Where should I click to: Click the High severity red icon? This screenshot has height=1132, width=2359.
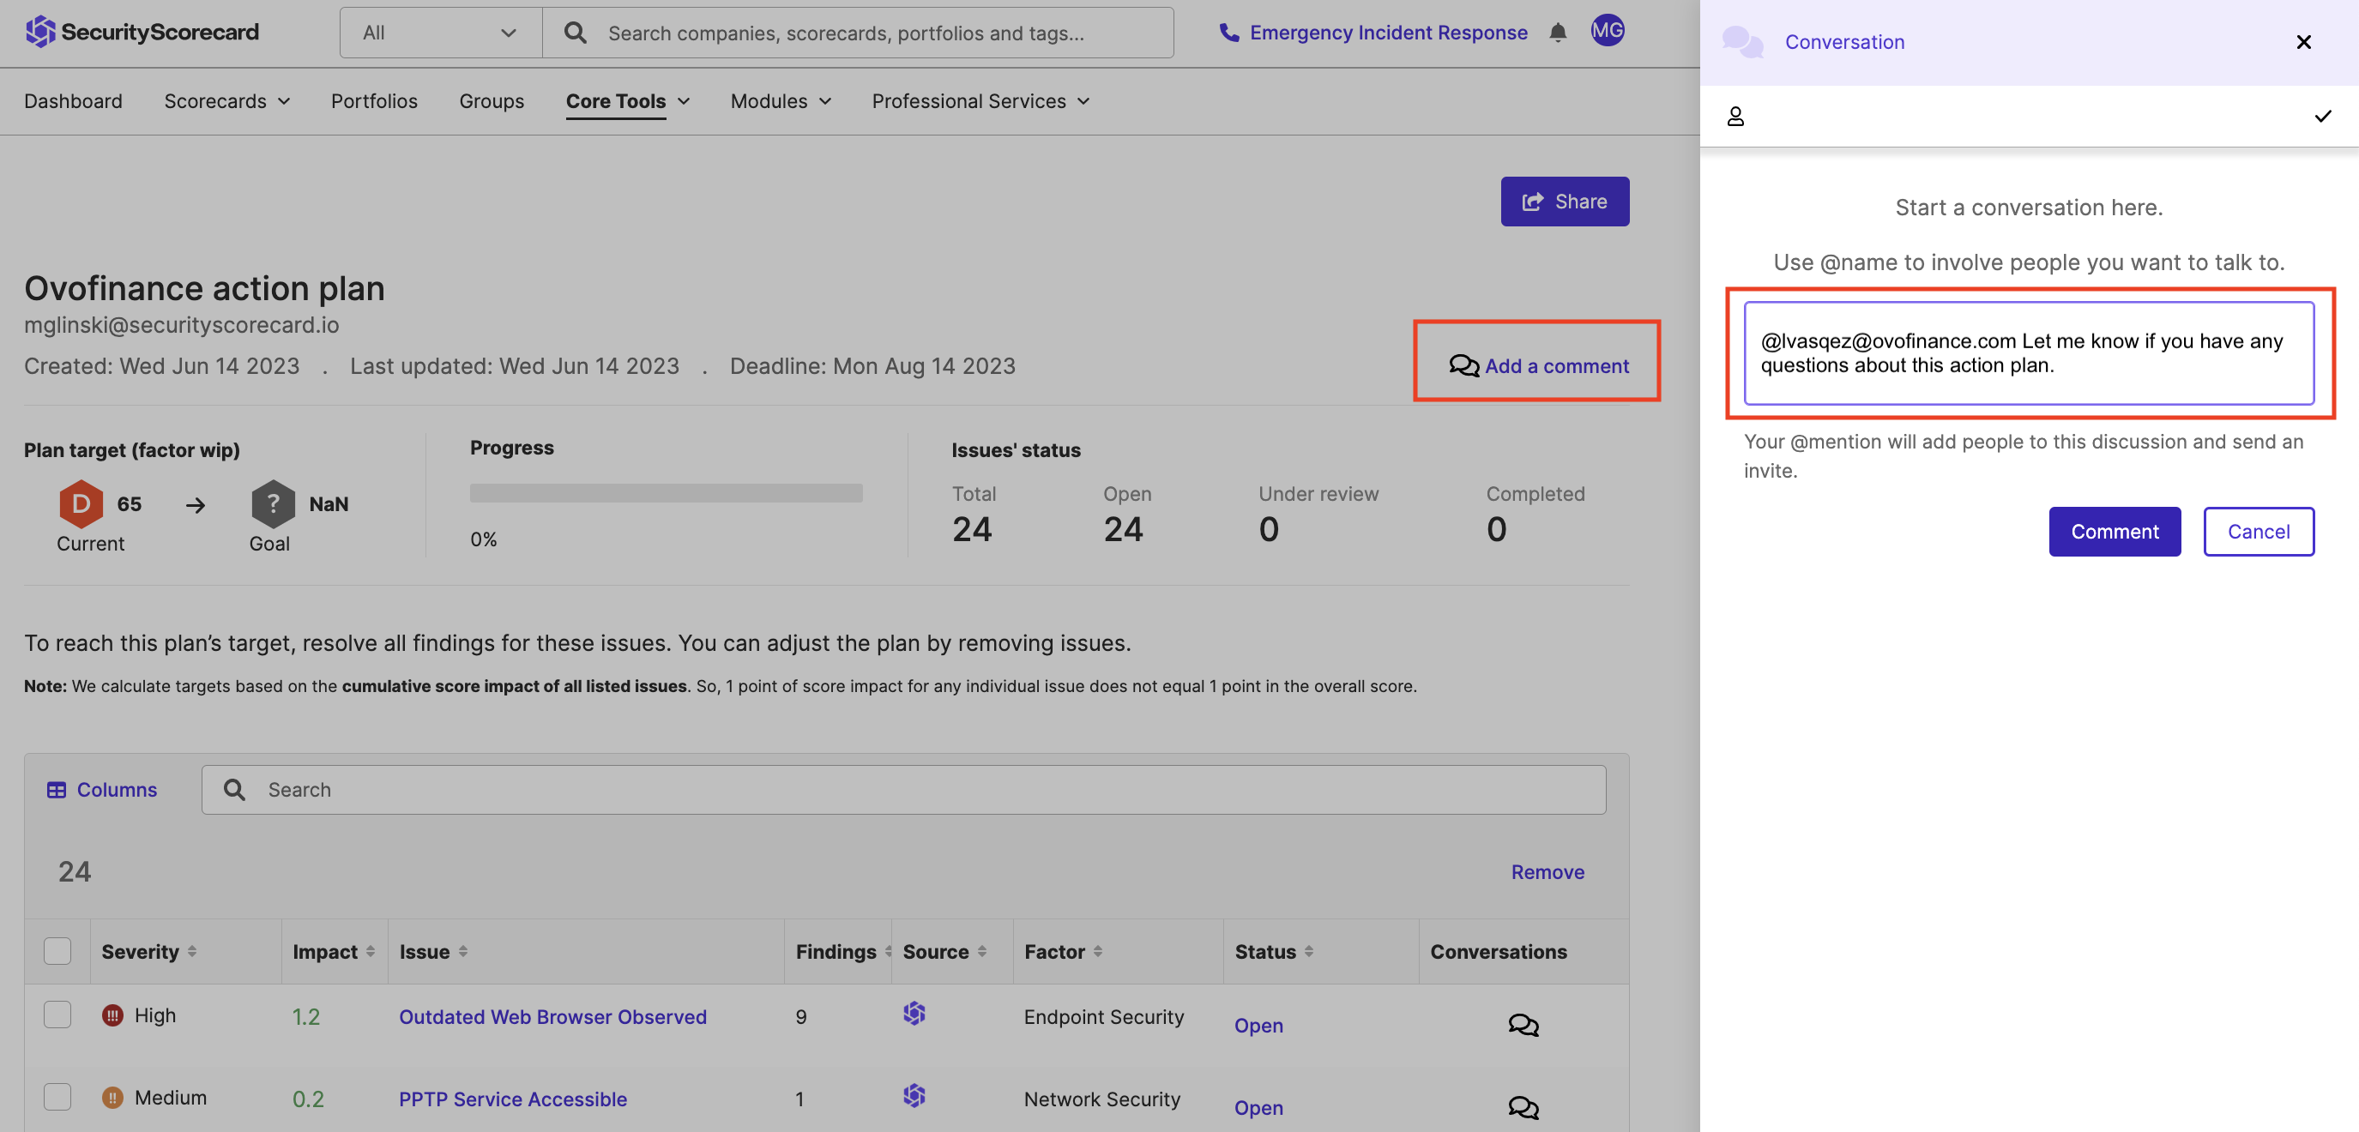112,1015
